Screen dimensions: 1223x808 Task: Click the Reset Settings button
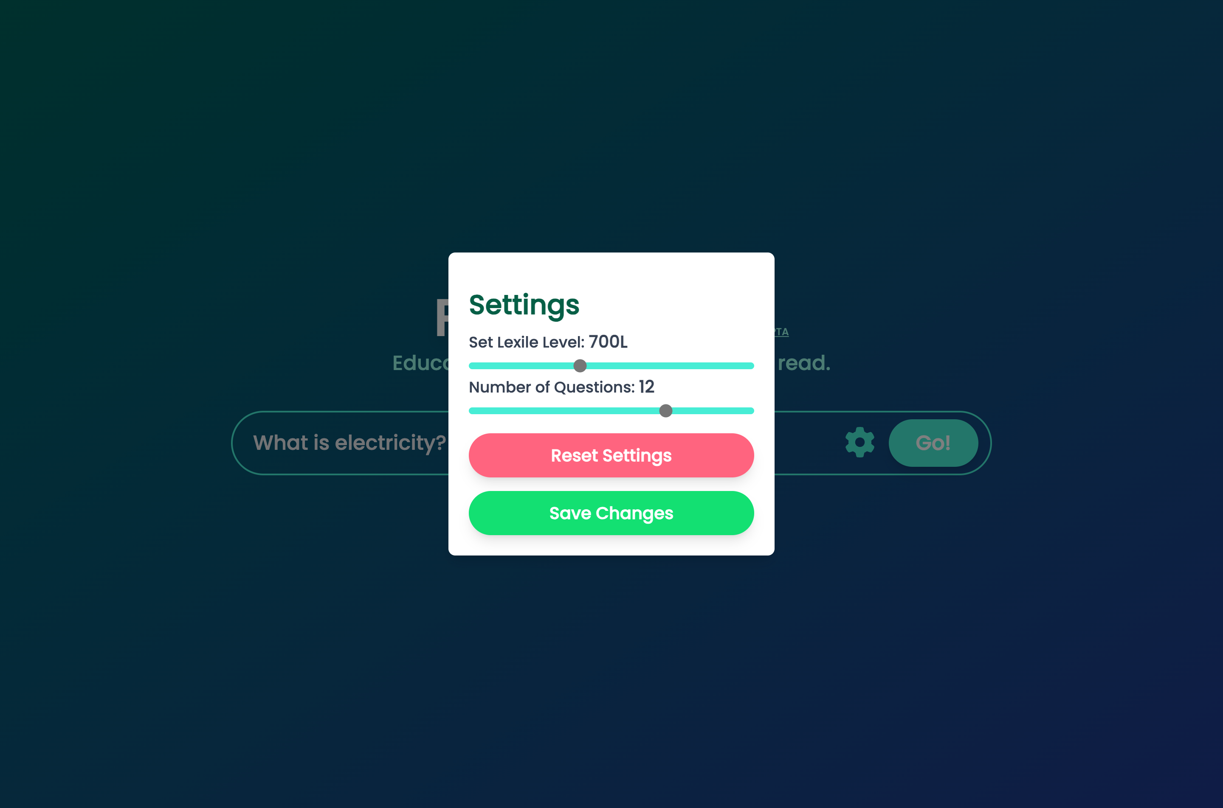click(611, 455)
